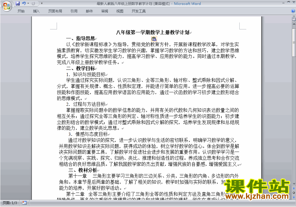The height and width of the screenshot is (207, 296).
Task: Open the undo history dropdown arrow
Action: coord(28,3)
